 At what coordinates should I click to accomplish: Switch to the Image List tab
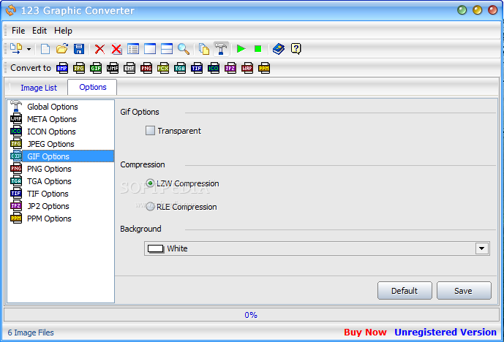click(39, 88)
